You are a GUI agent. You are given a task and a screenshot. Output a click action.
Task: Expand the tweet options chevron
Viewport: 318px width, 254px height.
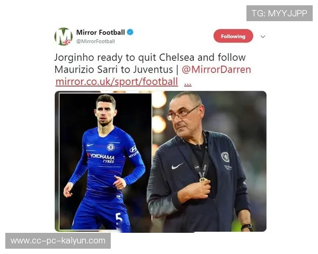[x=263, y=37]
